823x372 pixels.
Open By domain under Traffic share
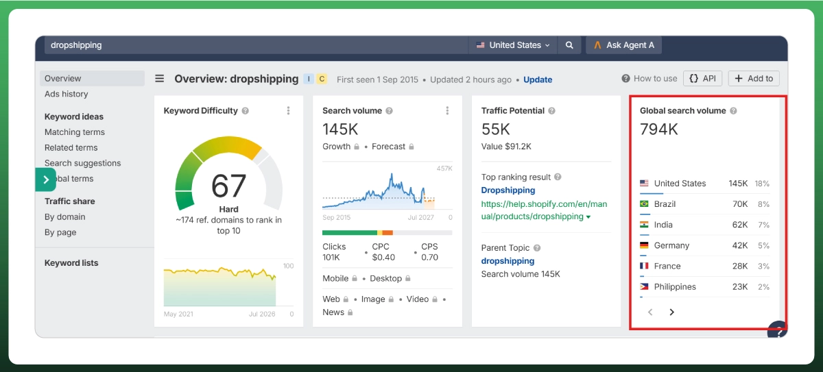65,216
